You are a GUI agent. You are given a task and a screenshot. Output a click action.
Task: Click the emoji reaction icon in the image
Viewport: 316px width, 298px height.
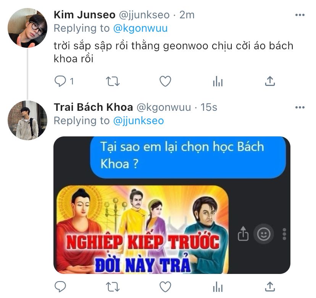263,233
